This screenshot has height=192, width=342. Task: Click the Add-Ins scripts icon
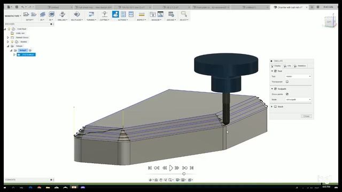(171, 14)
